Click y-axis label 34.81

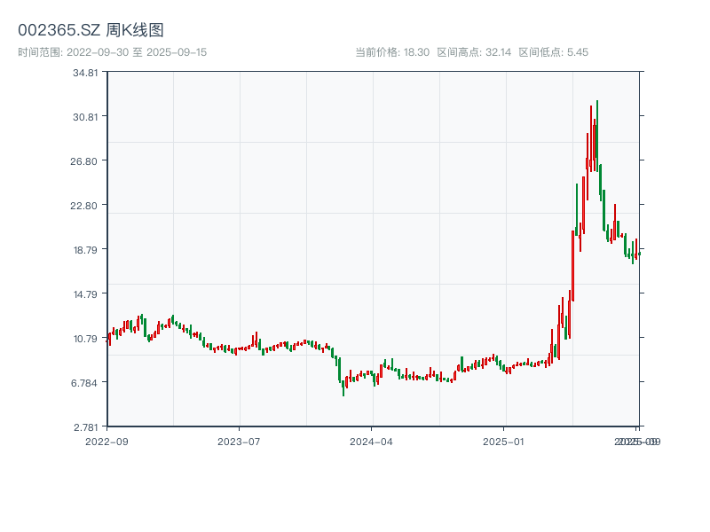85,73
